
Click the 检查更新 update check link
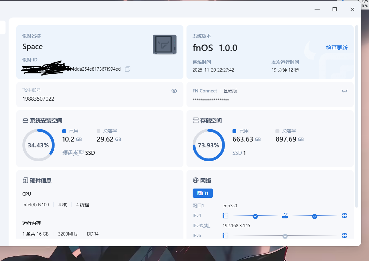[336, 48]
